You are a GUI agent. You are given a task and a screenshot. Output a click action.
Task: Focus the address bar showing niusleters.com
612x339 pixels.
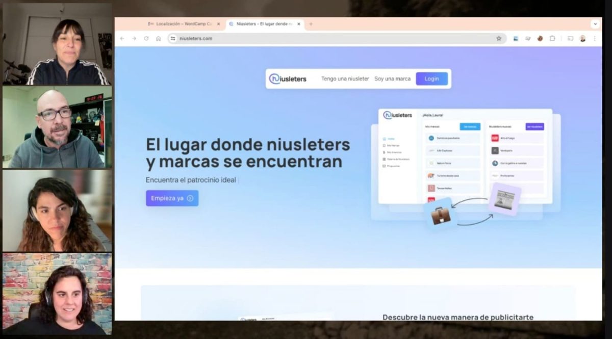point(337,38)
